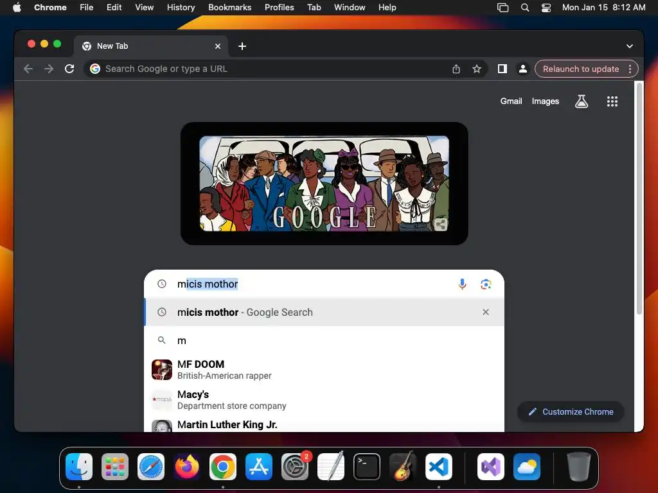Open the File menu
658x493 pixels.
87,8
